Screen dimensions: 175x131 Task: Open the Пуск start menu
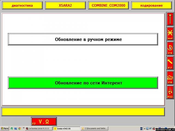pos(5,129)
